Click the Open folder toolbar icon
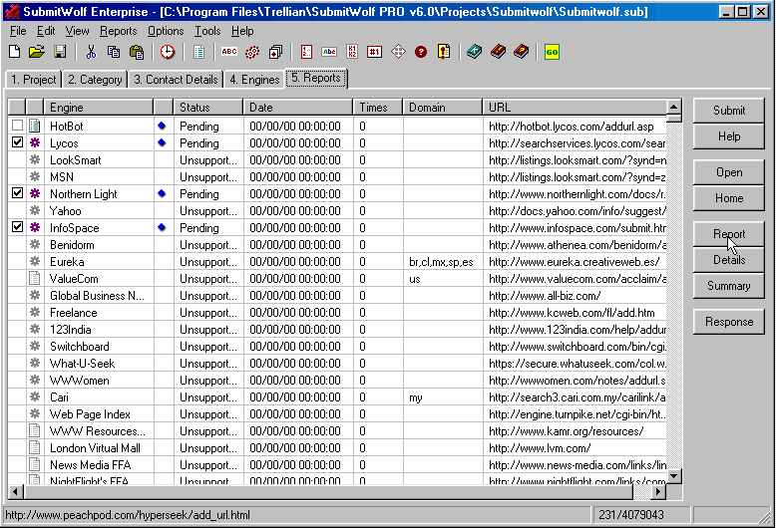 click(37, 52)
